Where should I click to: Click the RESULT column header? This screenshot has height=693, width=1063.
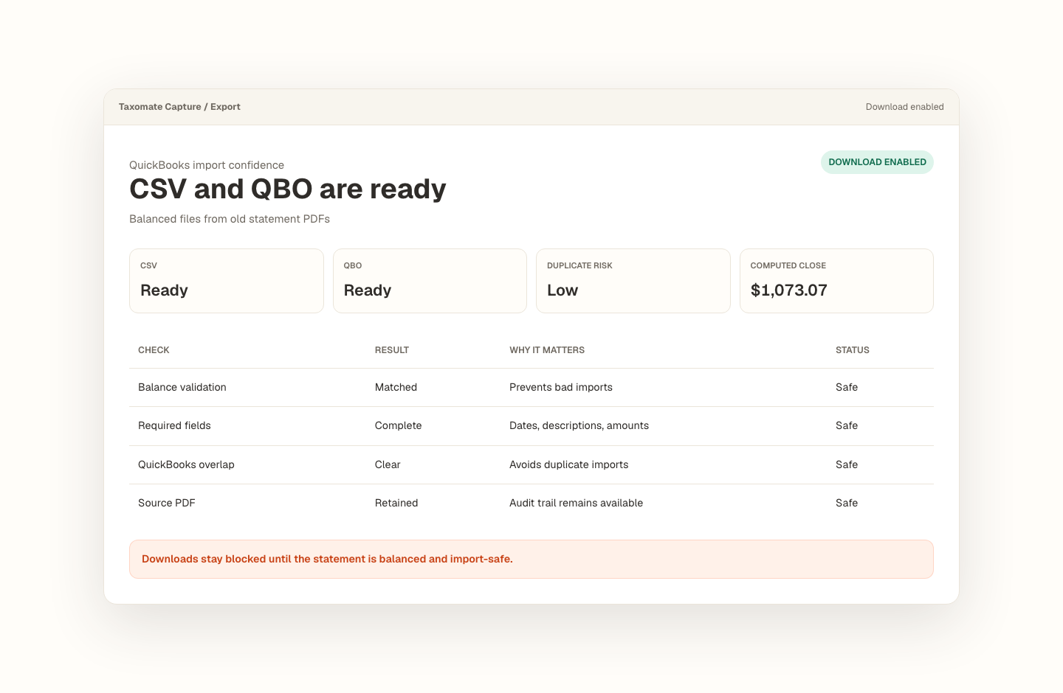392,350
